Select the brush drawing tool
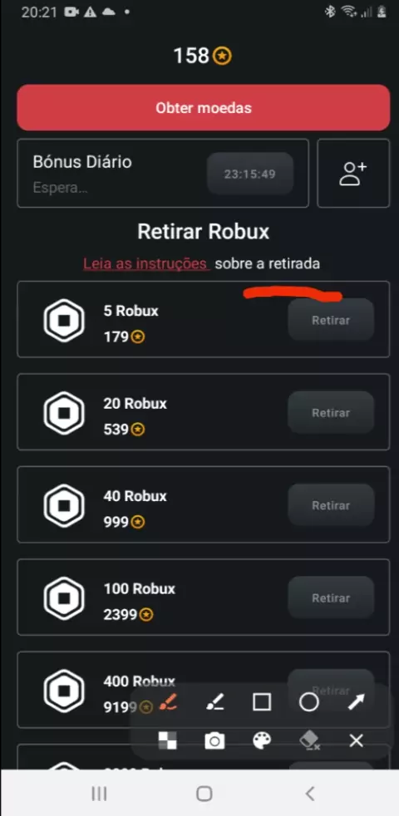The width and height of the screenshot is (399, 816). pos(168,703)
